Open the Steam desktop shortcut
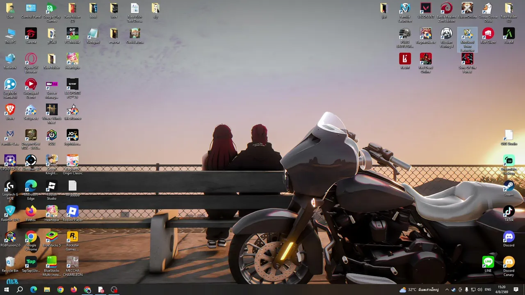 509,188
